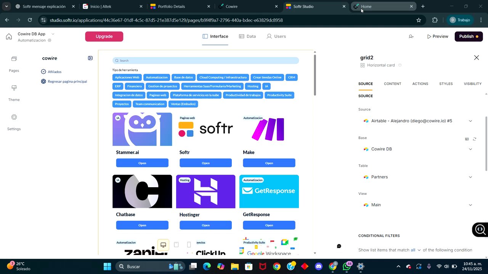Click the Preview button

437,37
